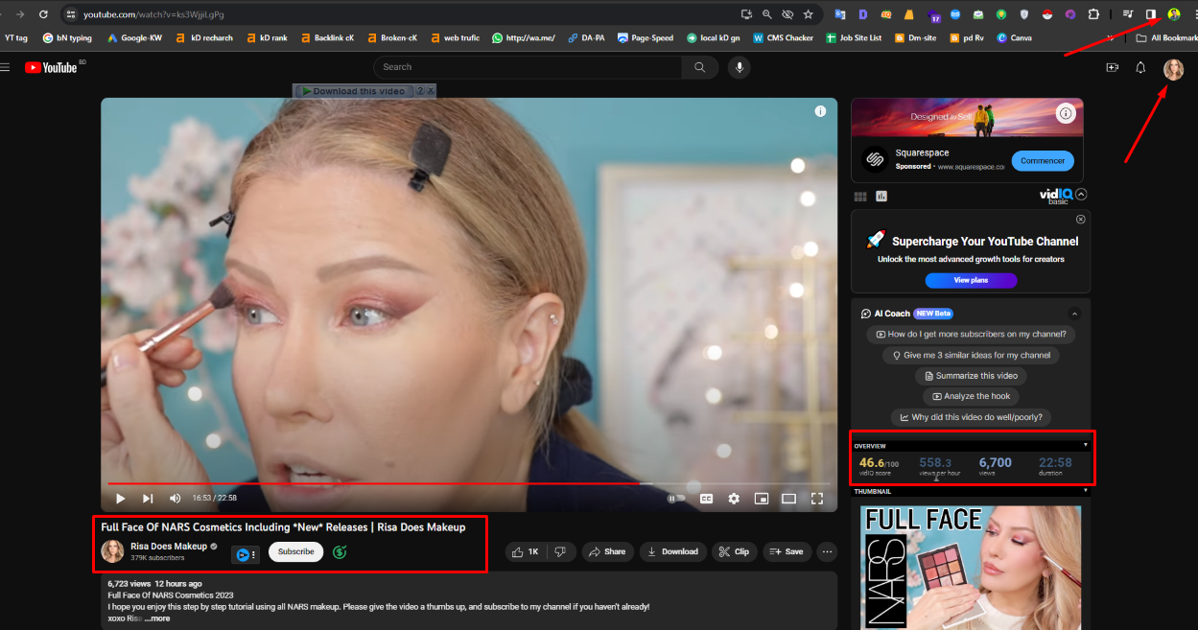Expand the more actions menu (three dots)
This screenshot has height=630, width=1198.
(827, 551)
